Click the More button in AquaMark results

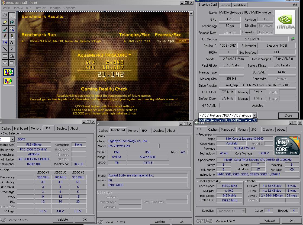pos(182,41)
